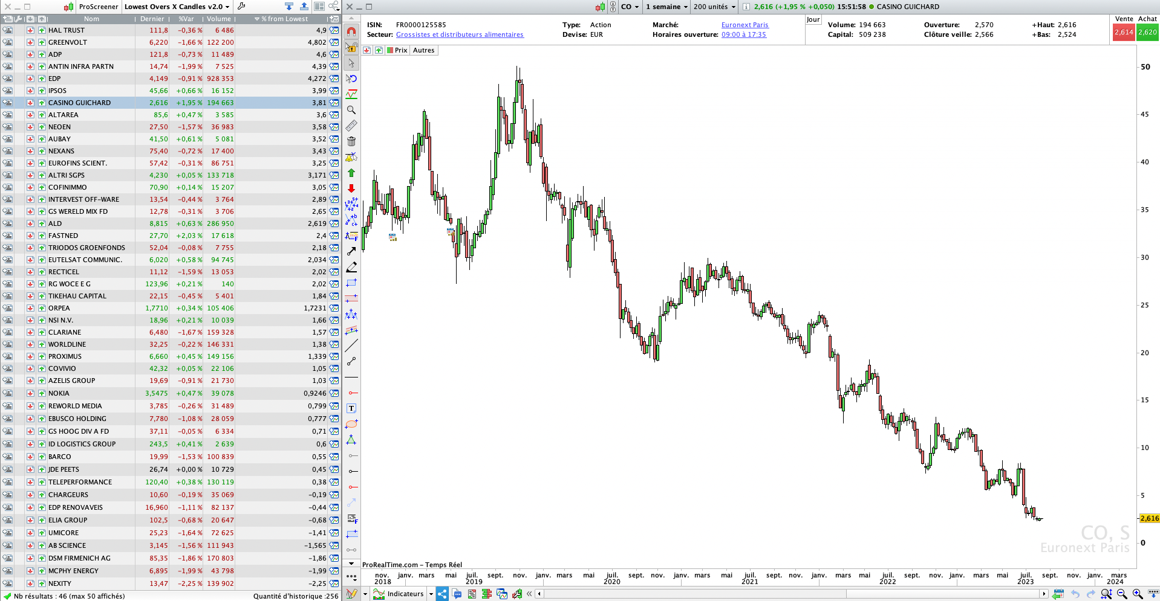Image resolution: width=1160 pixels, height=601 pixels.
Task: Place a red down arrow on chart
Action: click(x=351, y=188)
